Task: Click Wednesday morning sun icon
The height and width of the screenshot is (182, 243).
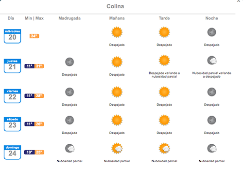Action: click(117, 32)
